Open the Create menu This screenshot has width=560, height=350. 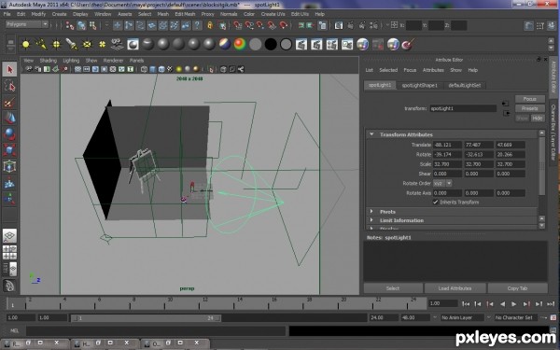pyautogui.click(x=60, y=14)
